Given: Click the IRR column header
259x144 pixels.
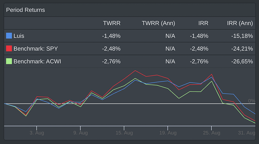Looking at the screenshot, I should (203, 23).
